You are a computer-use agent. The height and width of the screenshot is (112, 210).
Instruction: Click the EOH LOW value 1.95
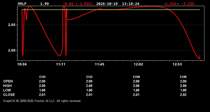42,90
